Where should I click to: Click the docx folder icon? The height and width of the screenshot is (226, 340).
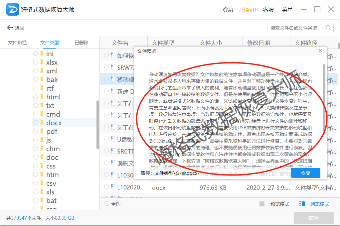tap(42, 123)
